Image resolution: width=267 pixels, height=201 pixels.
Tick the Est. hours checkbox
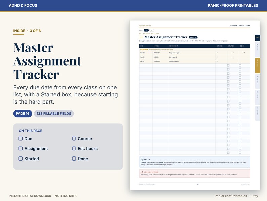(x=74, y=149)
